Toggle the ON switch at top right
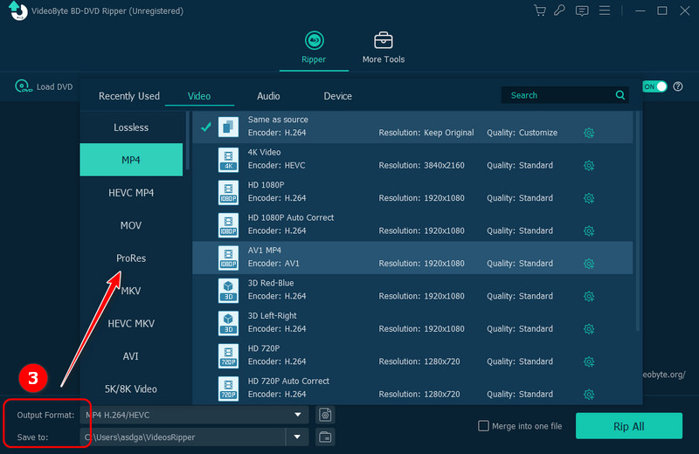The width and height of the screenshot is (699, 454). click(654, 86)
